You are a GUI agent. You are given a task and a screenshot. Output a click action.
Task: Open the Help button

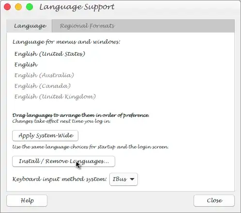point(27,200)
